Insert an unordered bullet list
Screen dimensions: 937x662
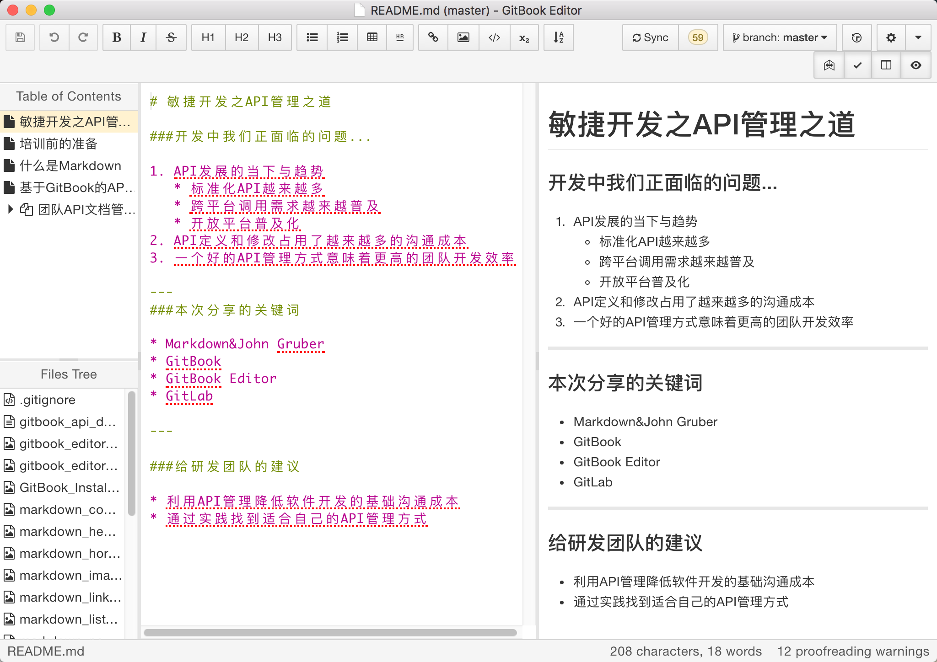coord(312,37)
